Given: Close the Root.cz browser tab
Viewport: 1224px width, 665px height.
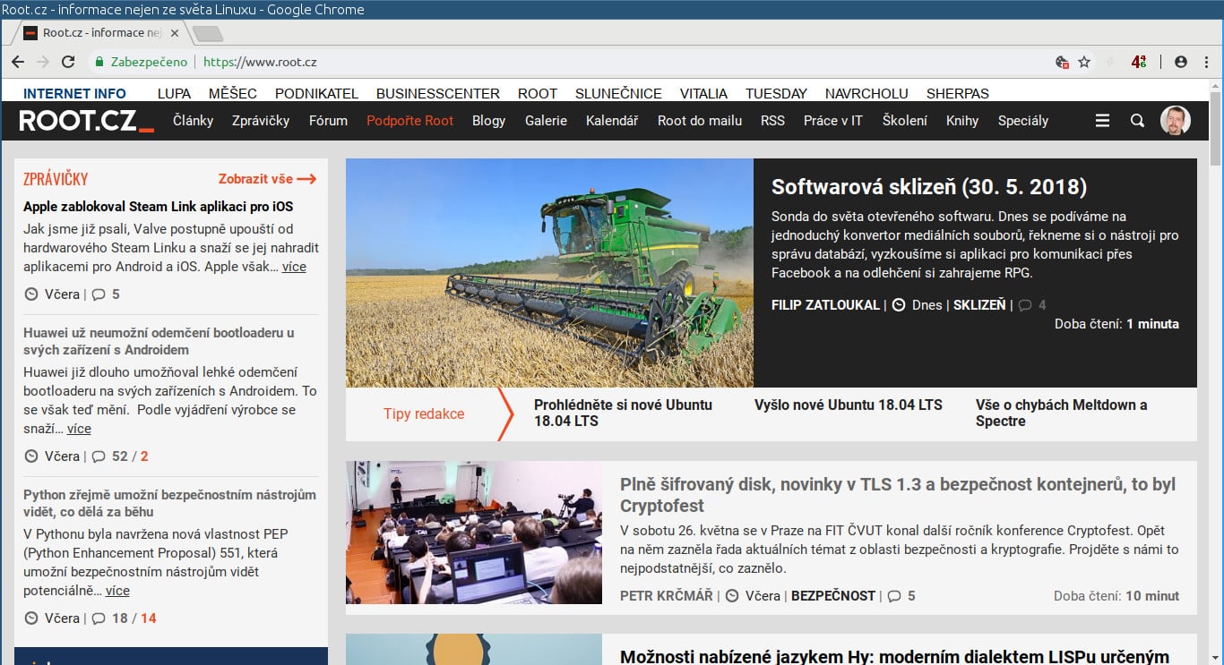Looking at the screenshot, I should point(175,33).
